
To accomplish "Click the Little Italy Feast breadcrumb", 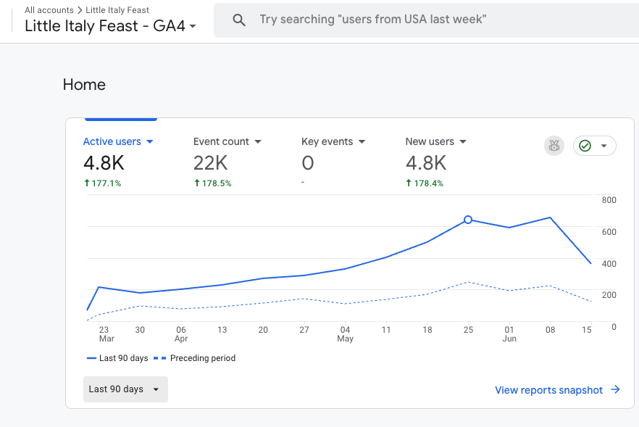I will (117, 10).
